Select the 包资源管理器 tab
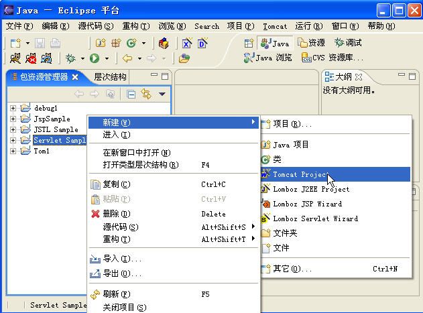423x313 pixels. tap(44, 77)
